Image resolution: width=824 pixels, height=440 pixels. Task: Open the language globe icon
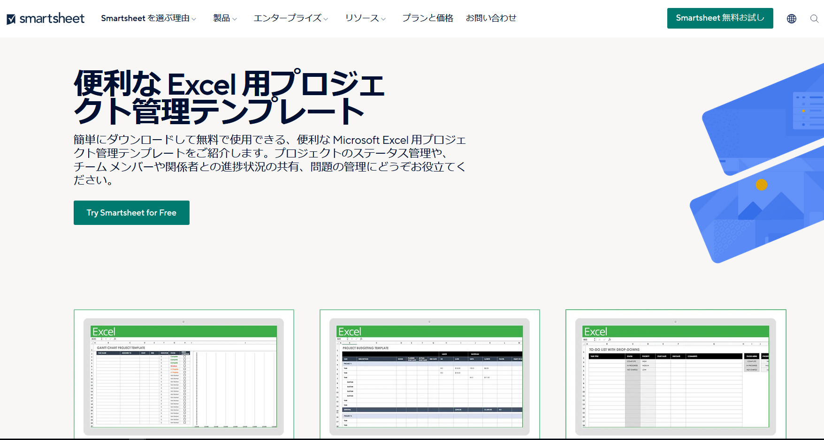pos(792,19)
